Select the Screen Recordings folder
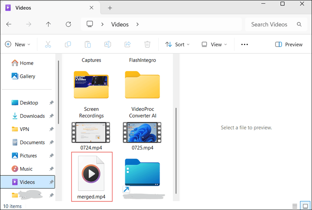This screenshot has width=312, height=210. (91, 95)
